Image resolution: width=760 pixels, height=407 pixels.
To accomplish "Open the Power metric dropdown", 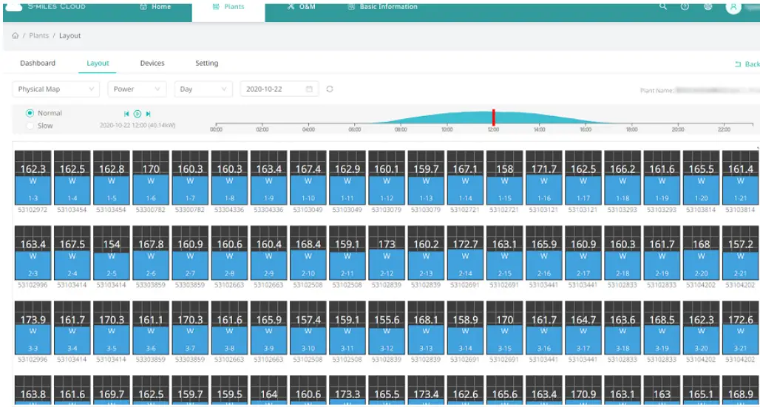I will coord(137,89).
